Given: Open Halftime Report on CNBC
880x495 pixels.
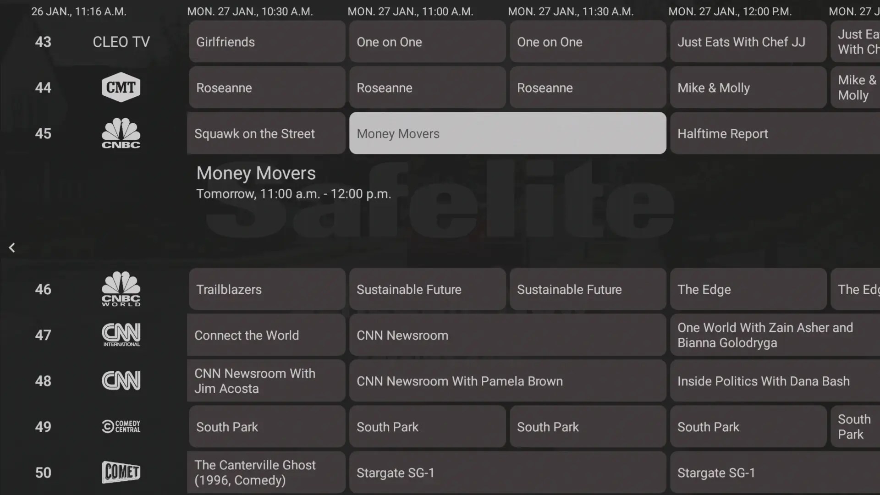Looking at the screenshot, I should pyautogui.click(x=775, y=133).
